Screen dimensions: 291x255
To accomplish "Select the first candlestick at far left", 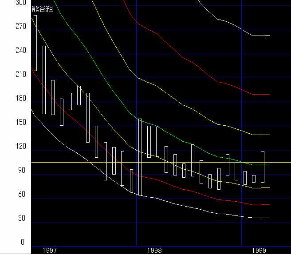I will coord(35,43).
